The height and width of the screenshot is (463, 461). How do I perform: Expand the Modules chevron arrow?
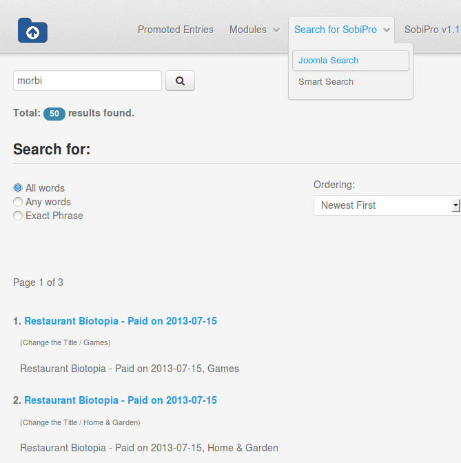coord(276,30)
